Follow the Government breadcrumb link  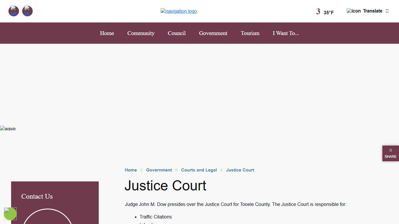[x=159, y=170]
